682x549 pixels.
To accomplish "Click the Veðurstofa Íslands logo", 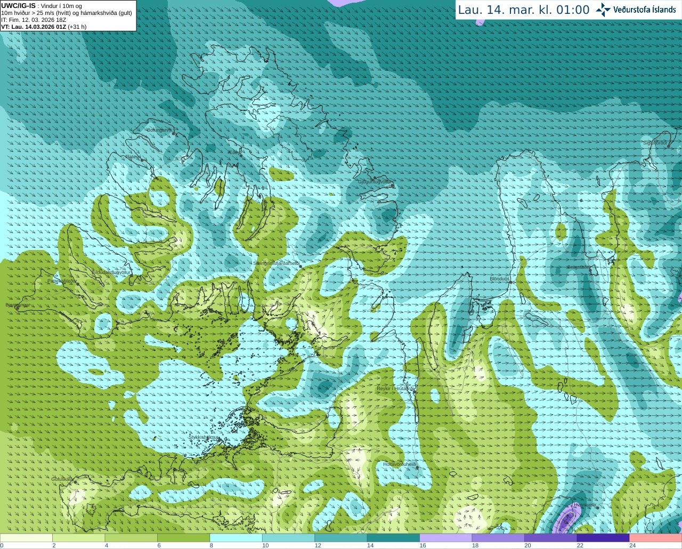I will (636, 10).
